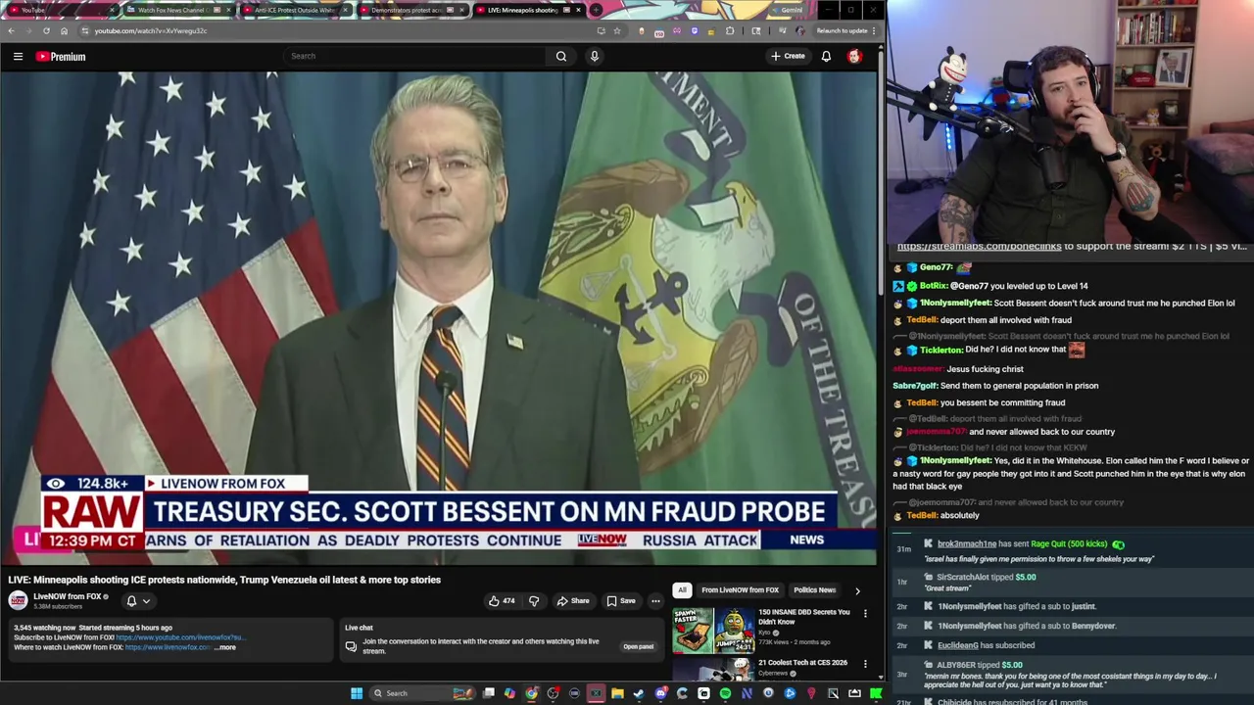This screenshot has height=705, width=1254.
Task: Bookmark this page with star icon
Action: tap(616, 30)
